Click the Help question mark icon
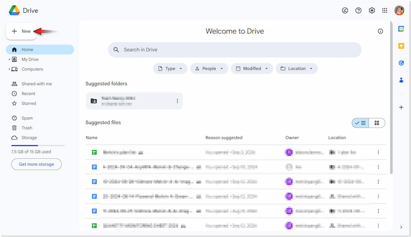Viewport: 411px width, 237px height. click(x=359, y=10)
